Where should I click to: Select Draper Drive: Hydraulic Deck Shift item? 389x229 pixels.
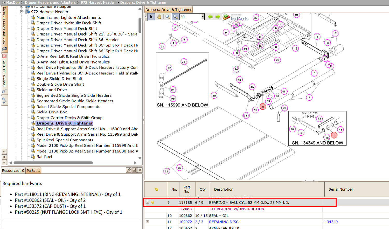pyautogui.click(x=69, y=23)
